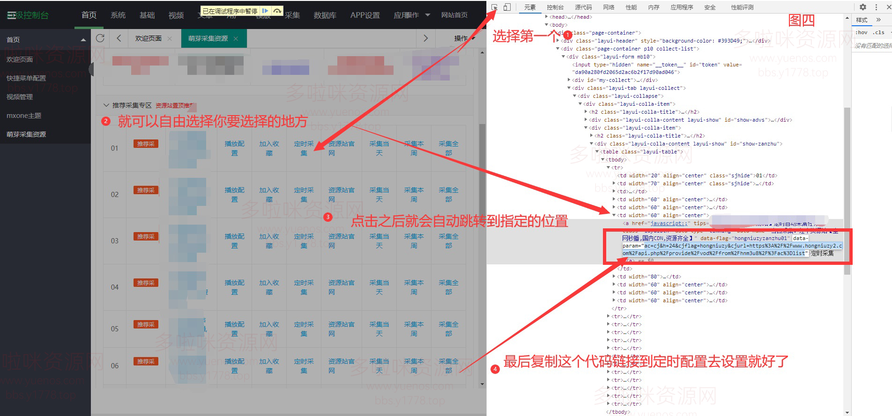Image resolution: width=892 pixels, height=416 pixels.
Task: Toggle the :hov element state panel
Action: pyautogui.click(x=861, y=33)
